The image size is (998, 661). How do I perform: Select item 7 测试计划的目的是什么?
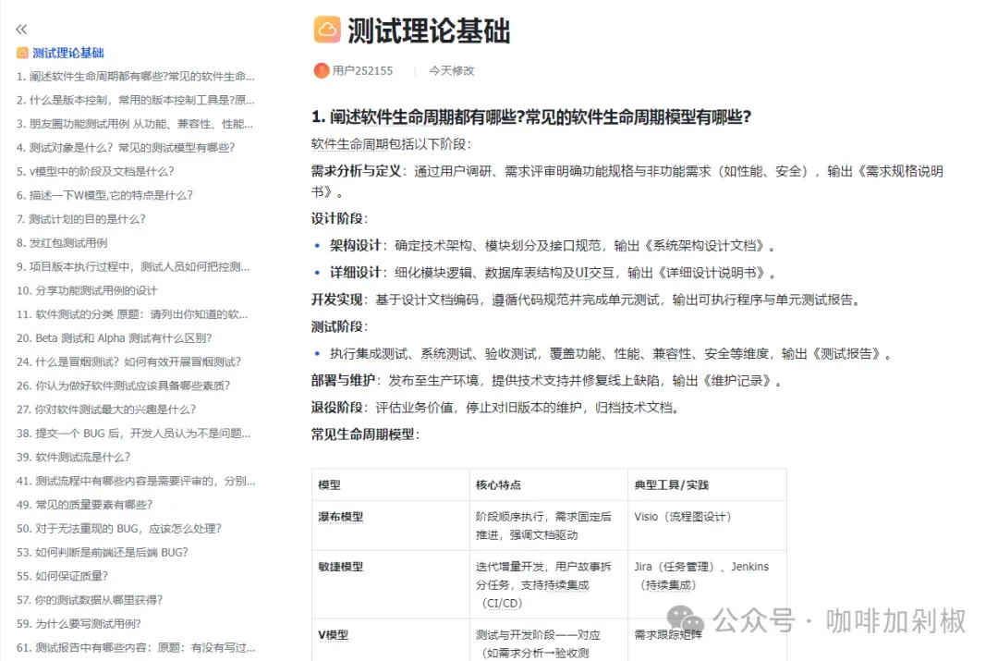tap(80, 219)
